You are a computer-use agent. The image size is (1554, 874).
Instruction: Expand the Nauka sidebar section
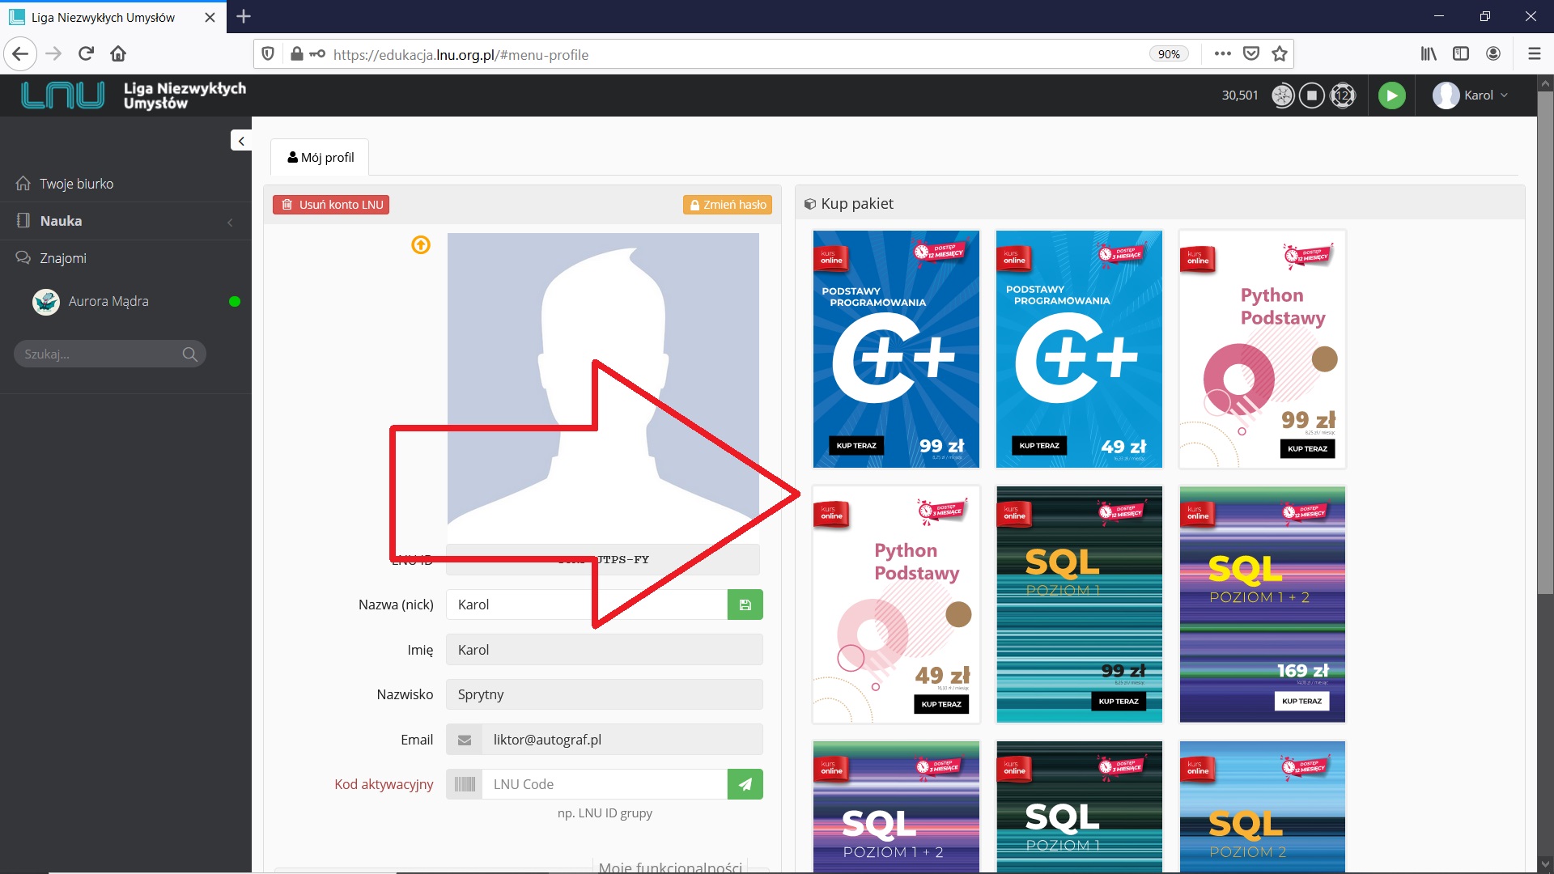tap(125, 221)
